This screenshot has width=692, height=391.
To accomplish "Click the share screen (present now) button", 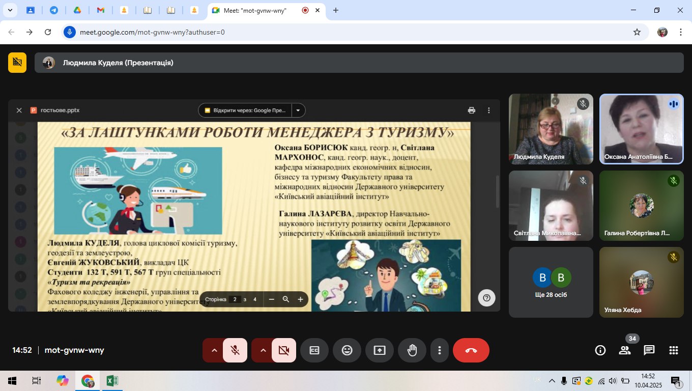I will [380, 350].
